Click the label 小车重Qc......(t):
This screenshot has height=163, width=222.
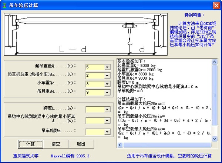[x=57, y=83]
